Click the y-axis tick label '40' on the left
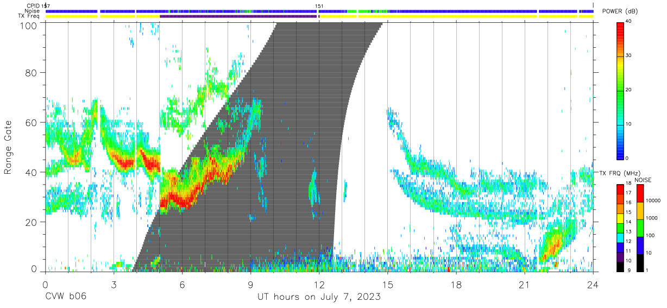 pos(32,172)
